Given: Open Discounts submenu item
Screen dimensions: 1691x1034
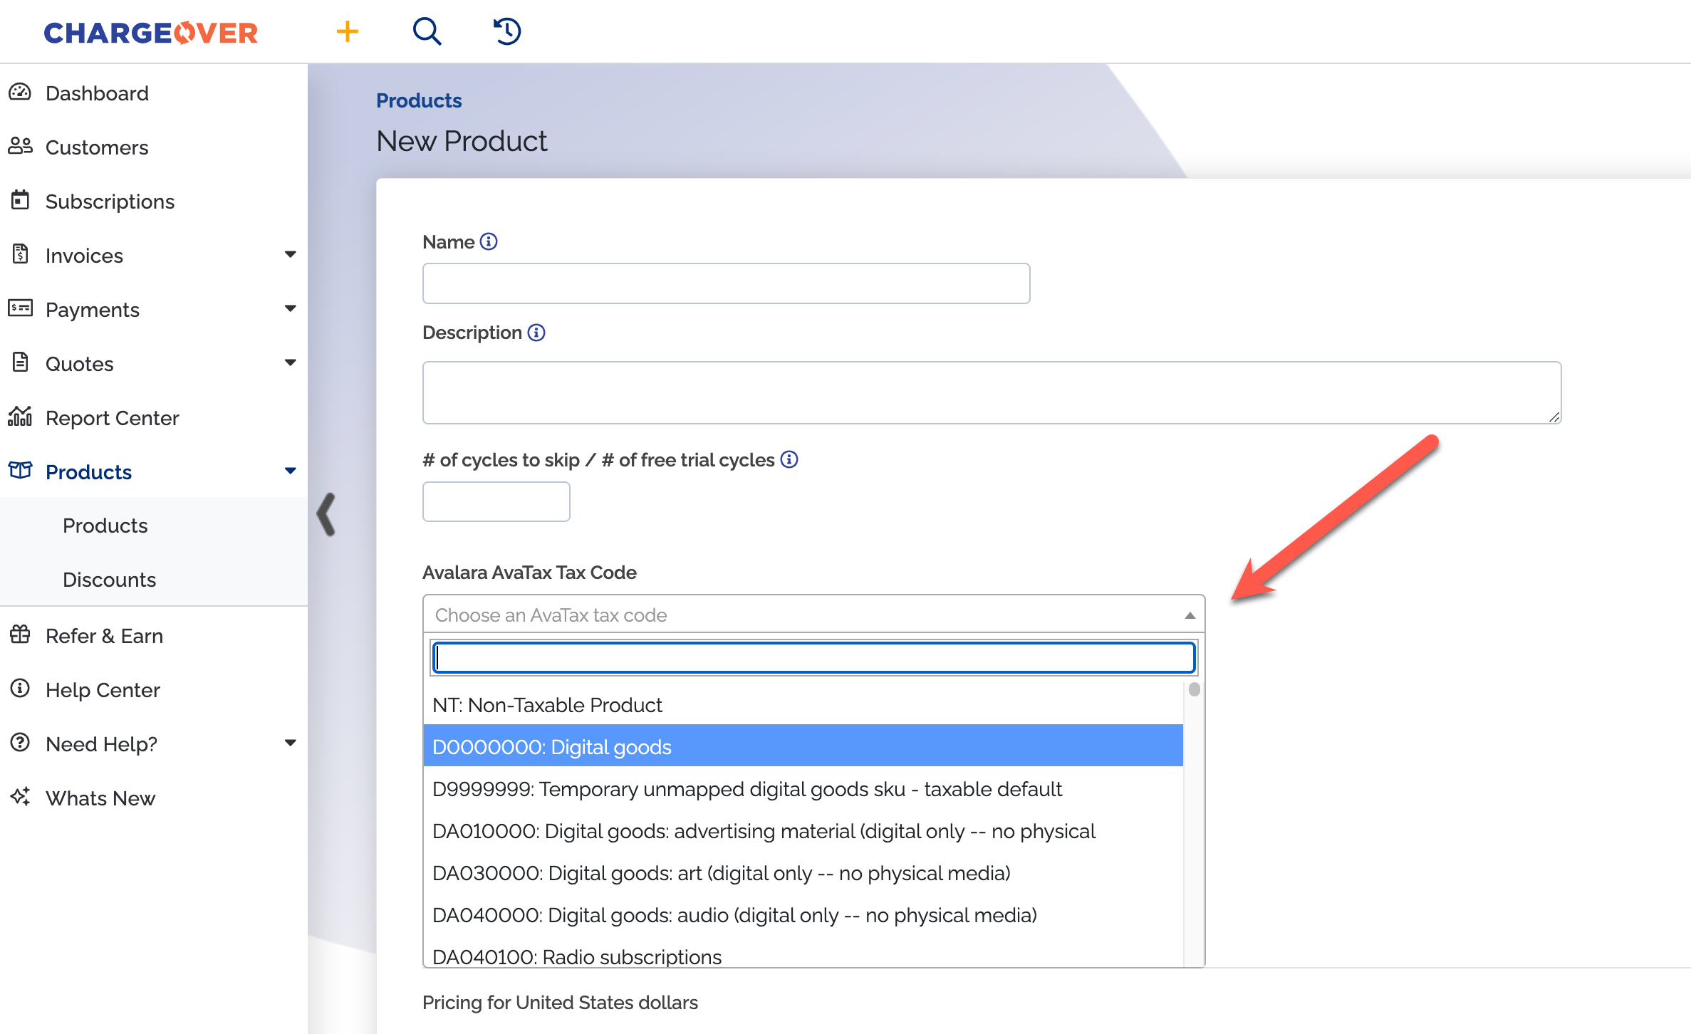Looking at the screenshot, I should coord(109,580).
